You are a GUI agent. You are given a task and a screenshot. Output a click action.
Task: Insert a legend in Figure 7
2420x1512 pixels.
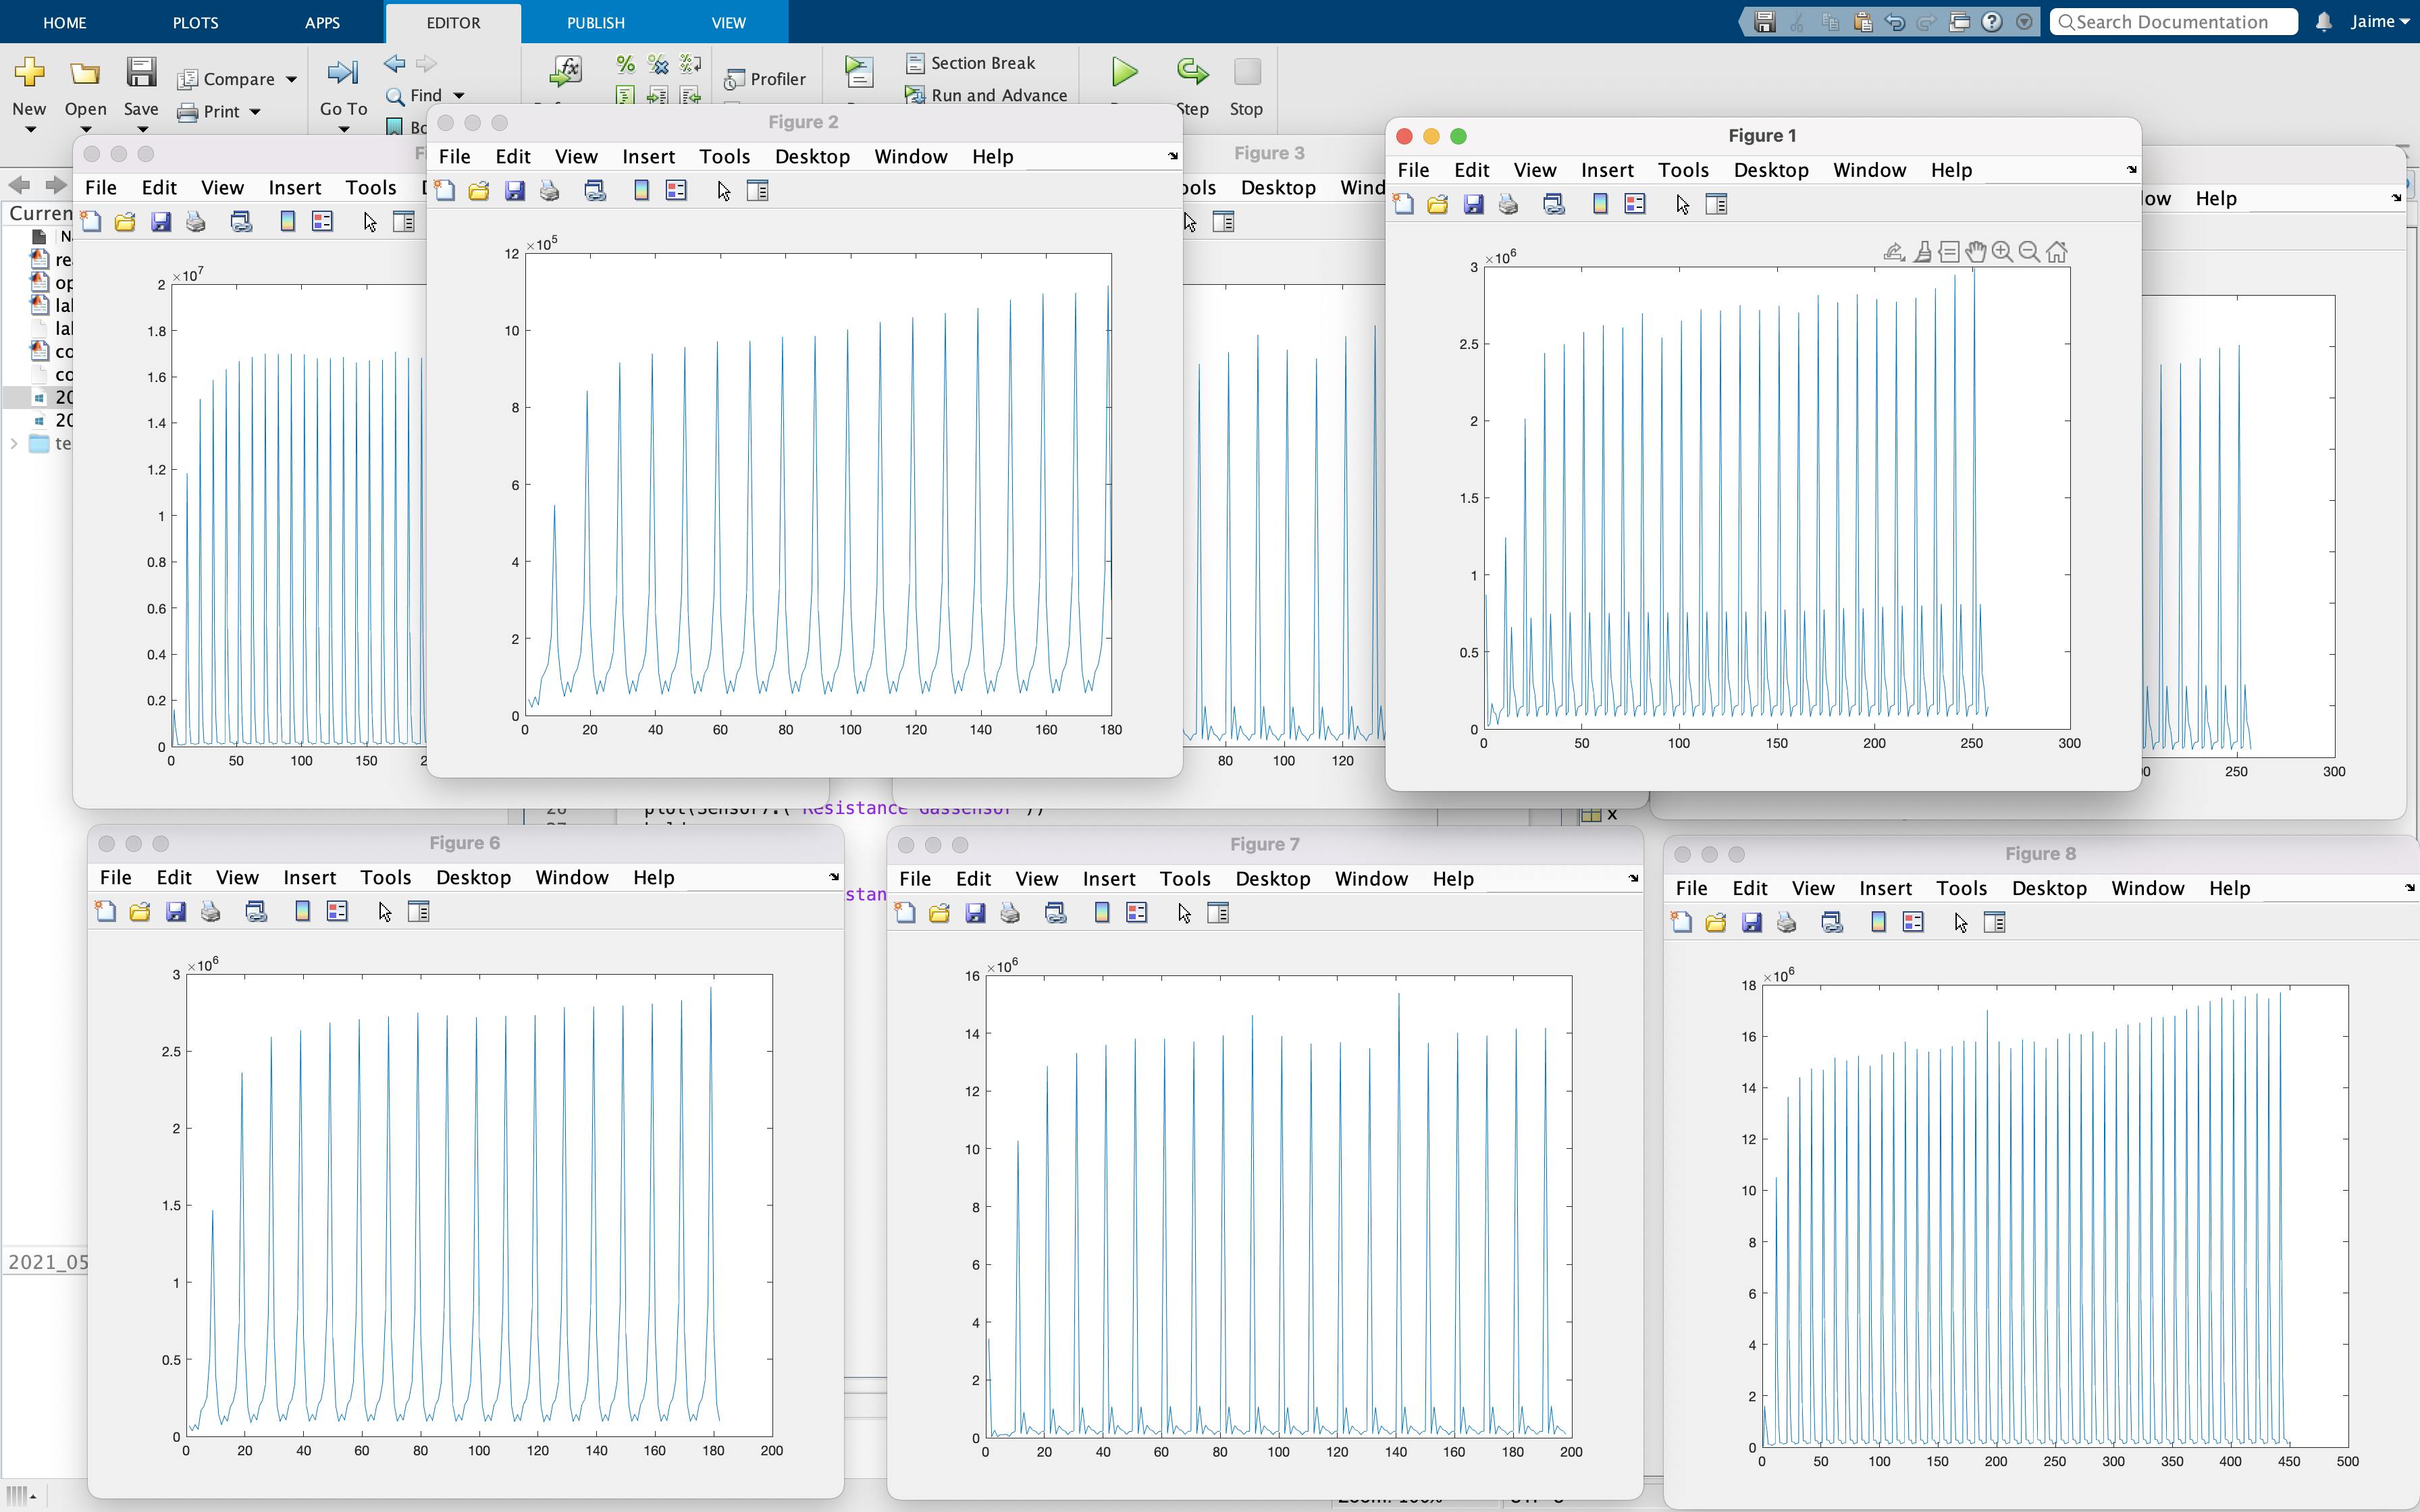point(1136,912)
